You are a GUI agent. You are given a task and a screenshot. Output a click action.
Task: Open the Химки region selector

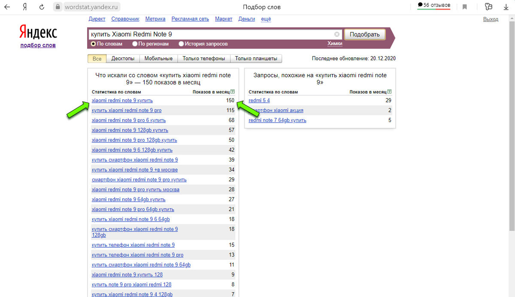335,44
